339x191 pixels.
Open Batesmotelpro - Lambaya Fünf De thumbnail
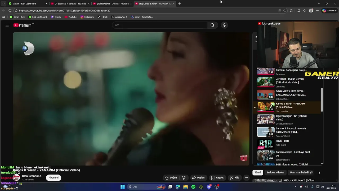point(266,156)
